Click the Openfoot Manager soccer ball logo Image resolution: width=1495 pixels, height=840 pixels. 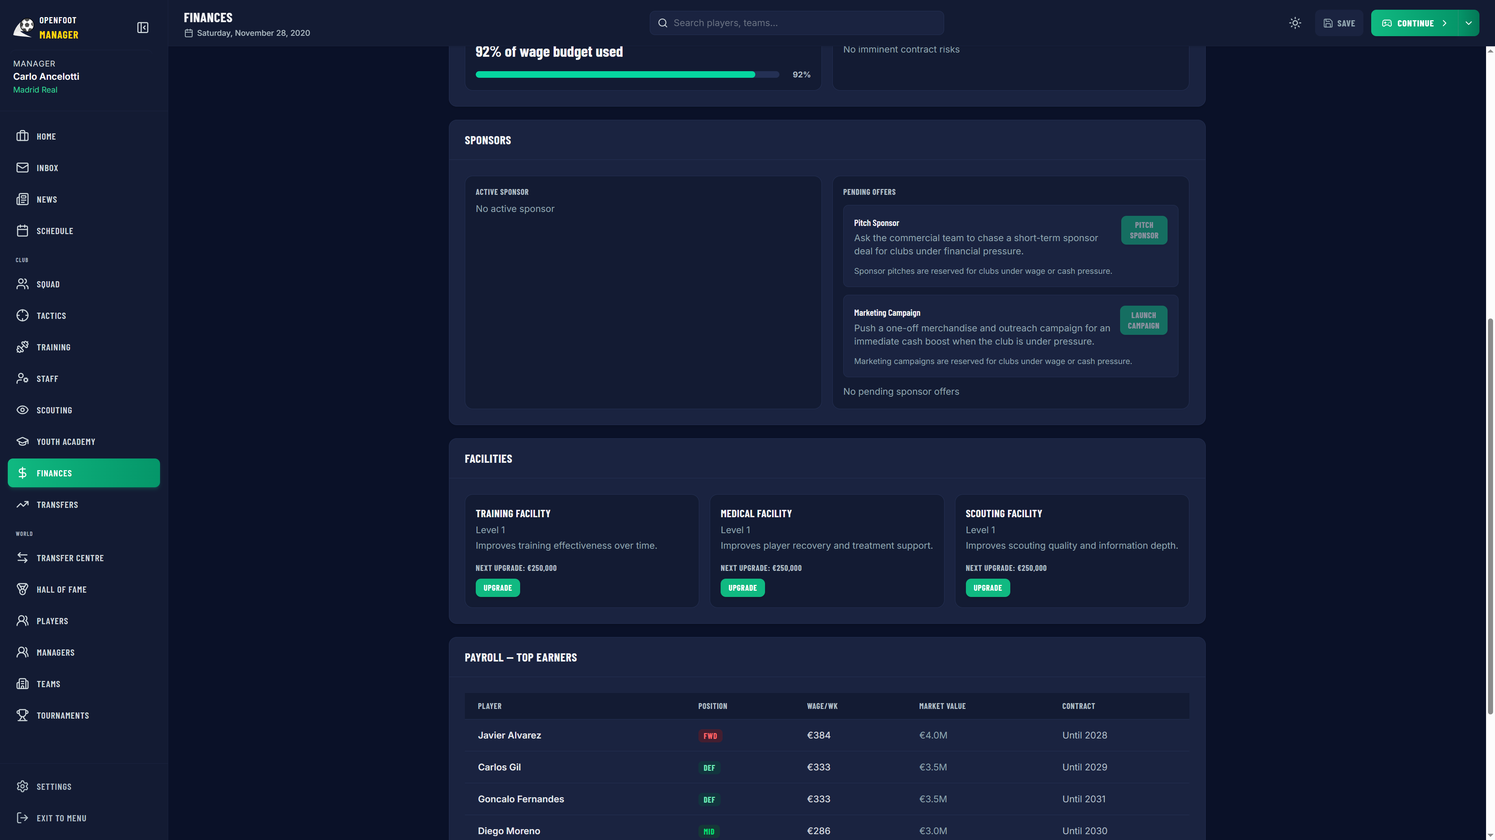click(x=23, y=27)
